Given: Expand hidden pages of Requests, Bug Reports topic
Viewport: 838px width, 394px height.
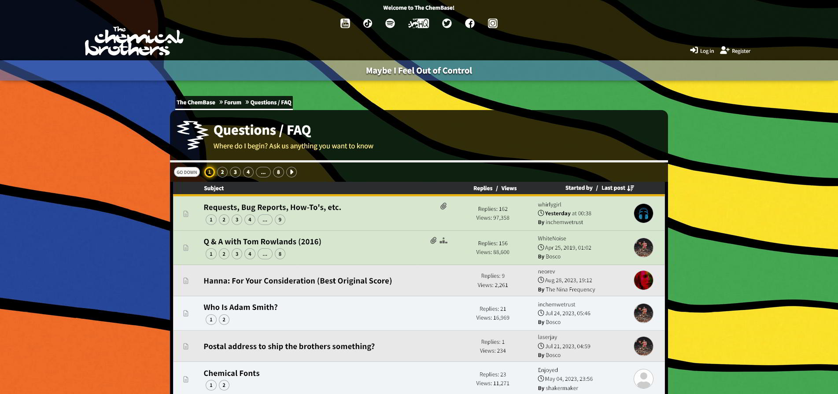Looking at the screenshot, I should pyautogui.click(x=265, y=220).
